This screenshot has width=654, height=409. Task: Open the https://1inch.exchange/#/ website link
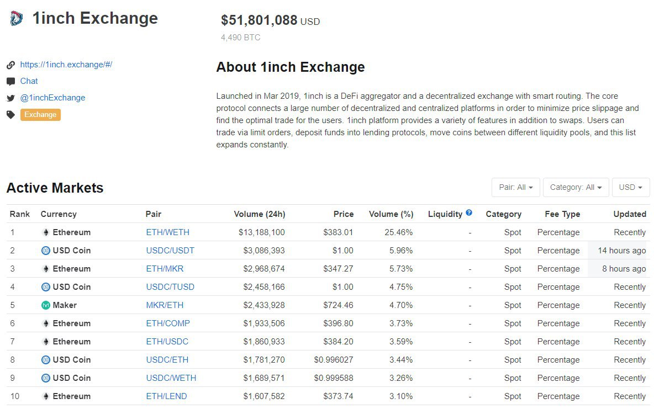point(66,65)
